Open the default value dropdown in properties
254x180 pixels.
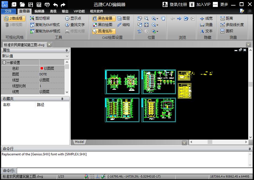pos(67,56)
